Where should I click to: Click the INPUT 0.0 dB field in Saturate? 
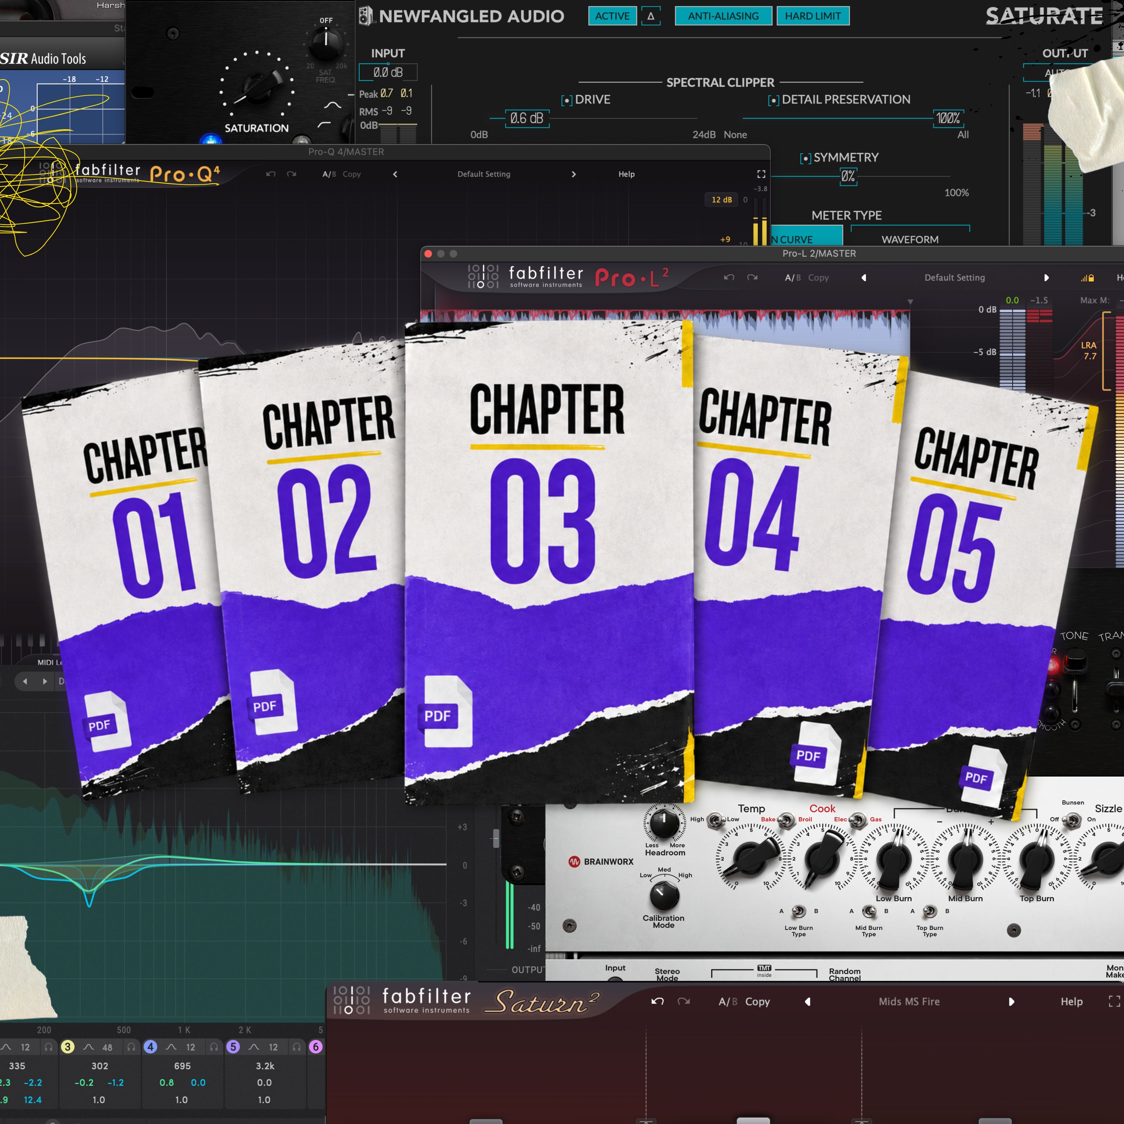387,73
